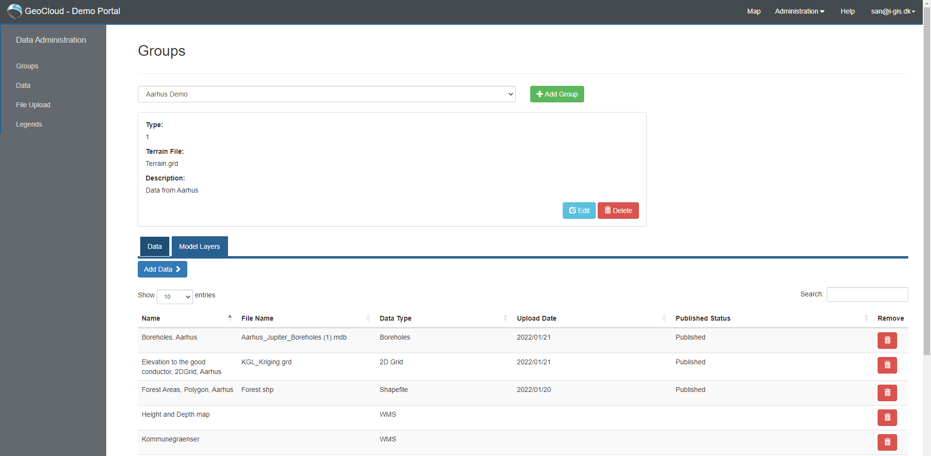Screen dimensions: 931x456
Task: Click trash icon for Kommunegraenser row
Action: tap(887, 442)
